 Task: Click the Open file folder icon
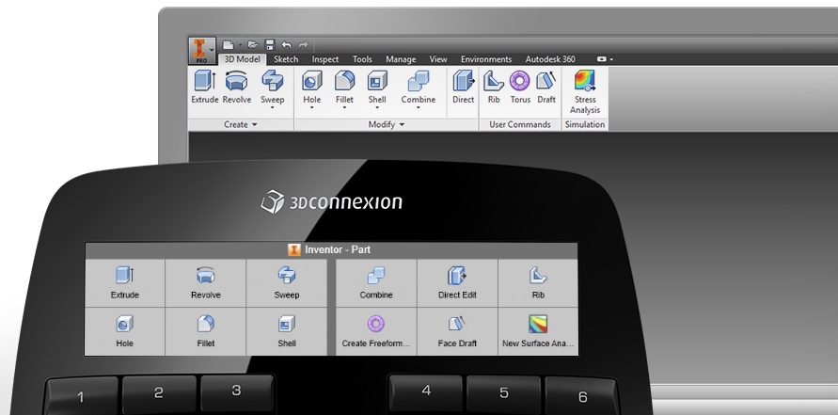coord(253,45)
